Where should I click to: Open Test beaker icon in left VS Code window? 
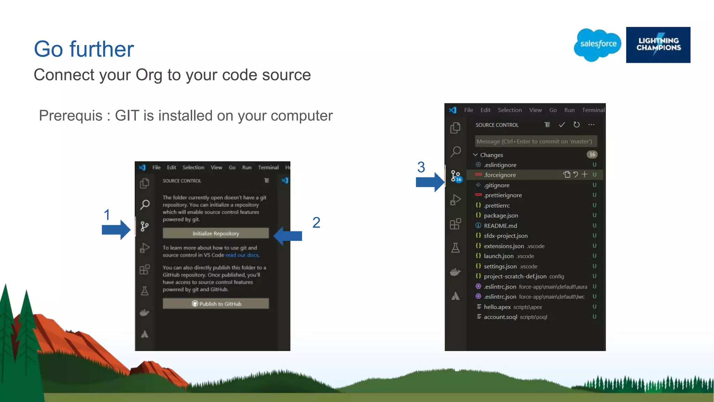tap(145, 291)
